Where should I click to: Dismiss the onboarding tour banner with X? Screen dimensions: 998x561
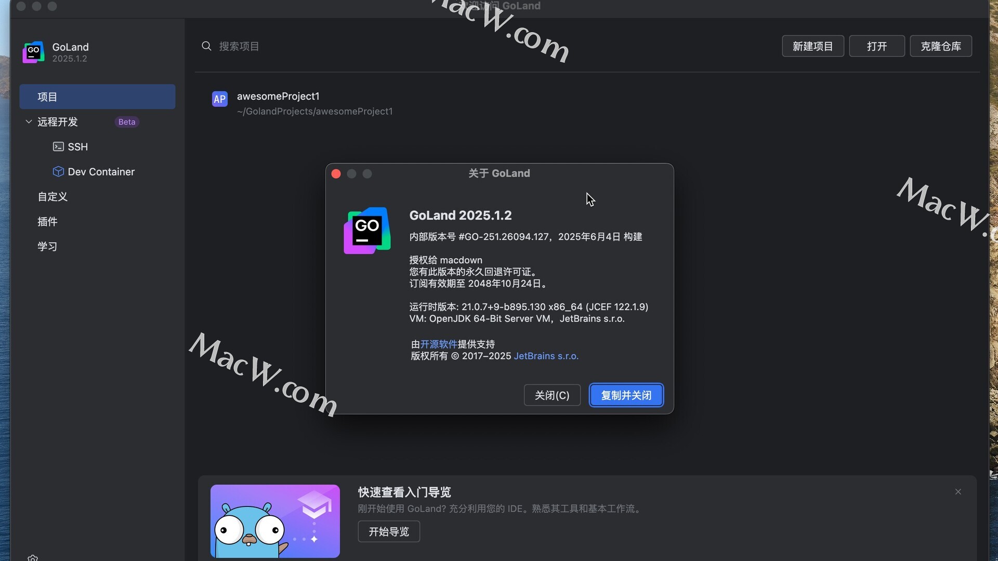pyautogui.click(x=958, y=492)
